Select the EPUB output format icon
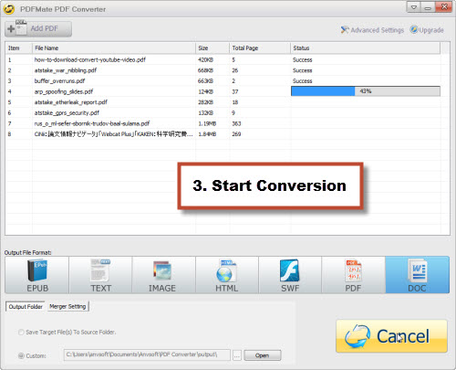This screenshot has width=456, height=370. click(37, 275)
